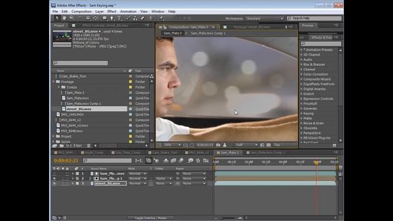Click the Sam_Plate 2 breadcrumb in viewer
Viewport: 393px width, 221px height.
coord(173,33)
